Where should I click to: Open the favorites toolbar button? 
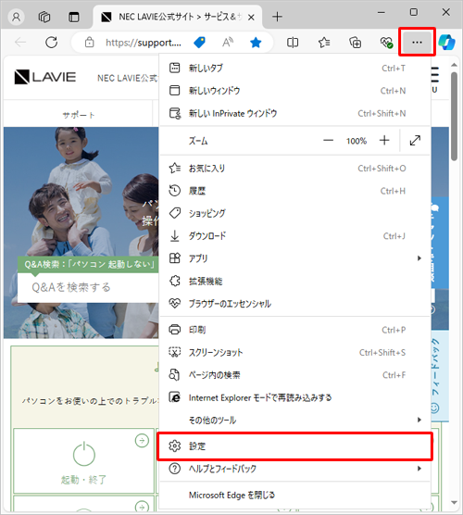[x=324, y=43]
